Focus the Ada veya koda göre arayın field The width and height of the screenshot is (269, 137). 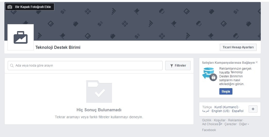[x=85, y=66]
